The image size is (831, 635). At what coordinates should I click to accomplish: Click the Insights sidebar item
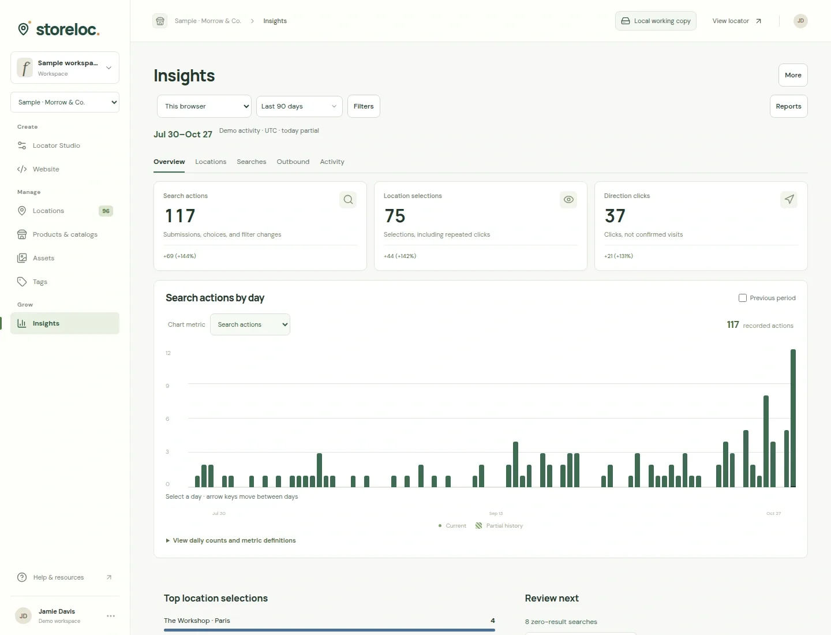click(x=65, y=323)
